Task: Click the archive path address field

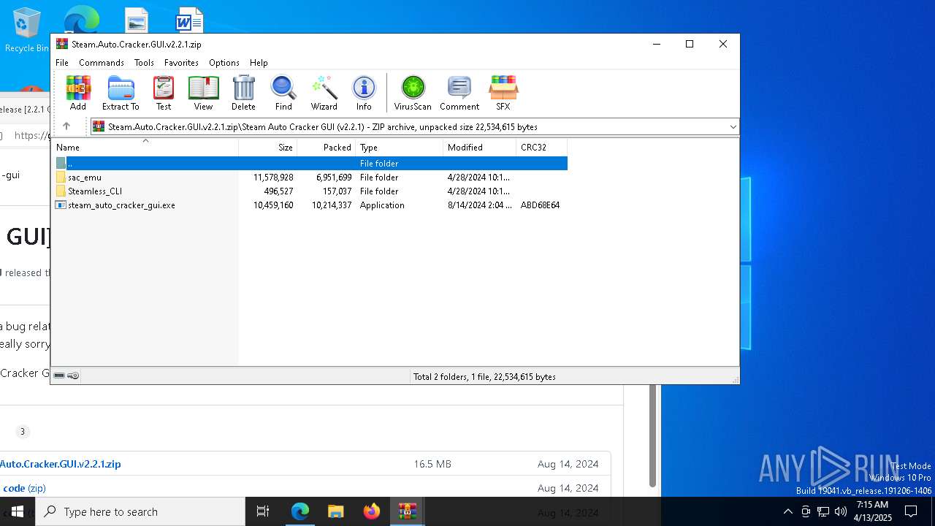Action: coord(414,127)
